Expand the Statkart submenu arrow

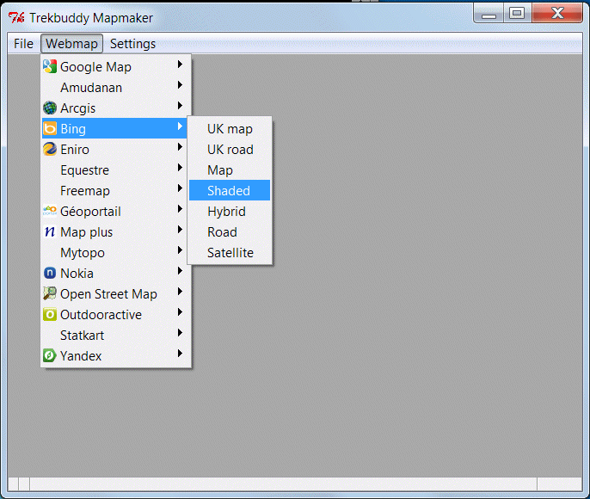180,335
